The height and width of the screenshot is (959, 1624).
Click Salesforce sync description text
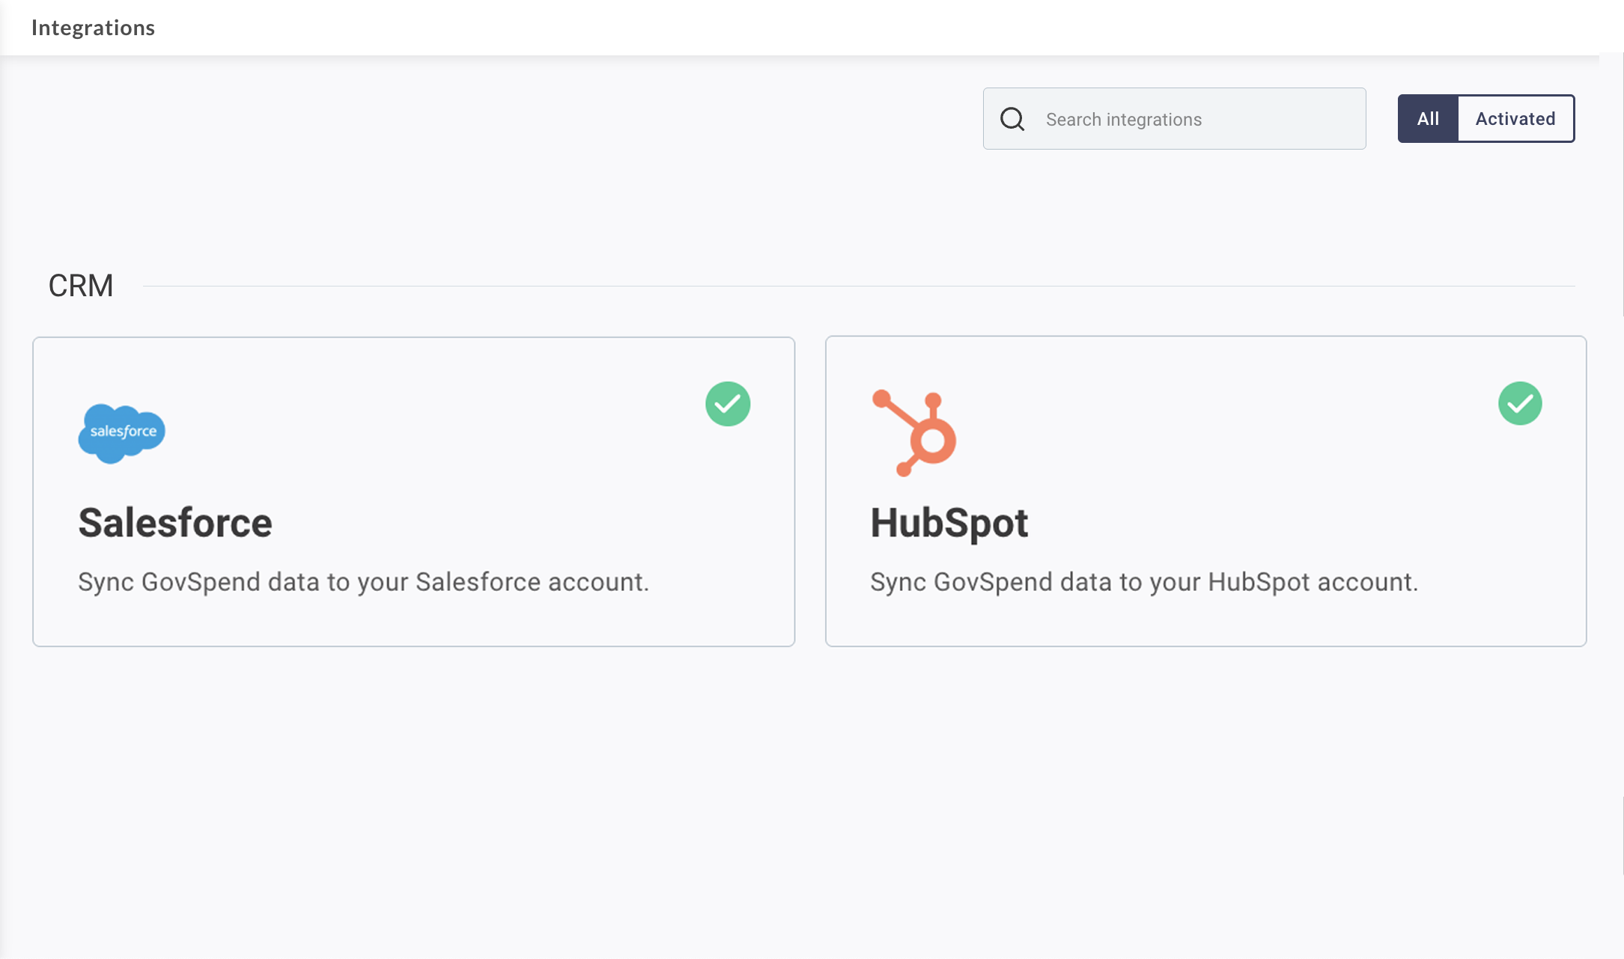[363, 582]
